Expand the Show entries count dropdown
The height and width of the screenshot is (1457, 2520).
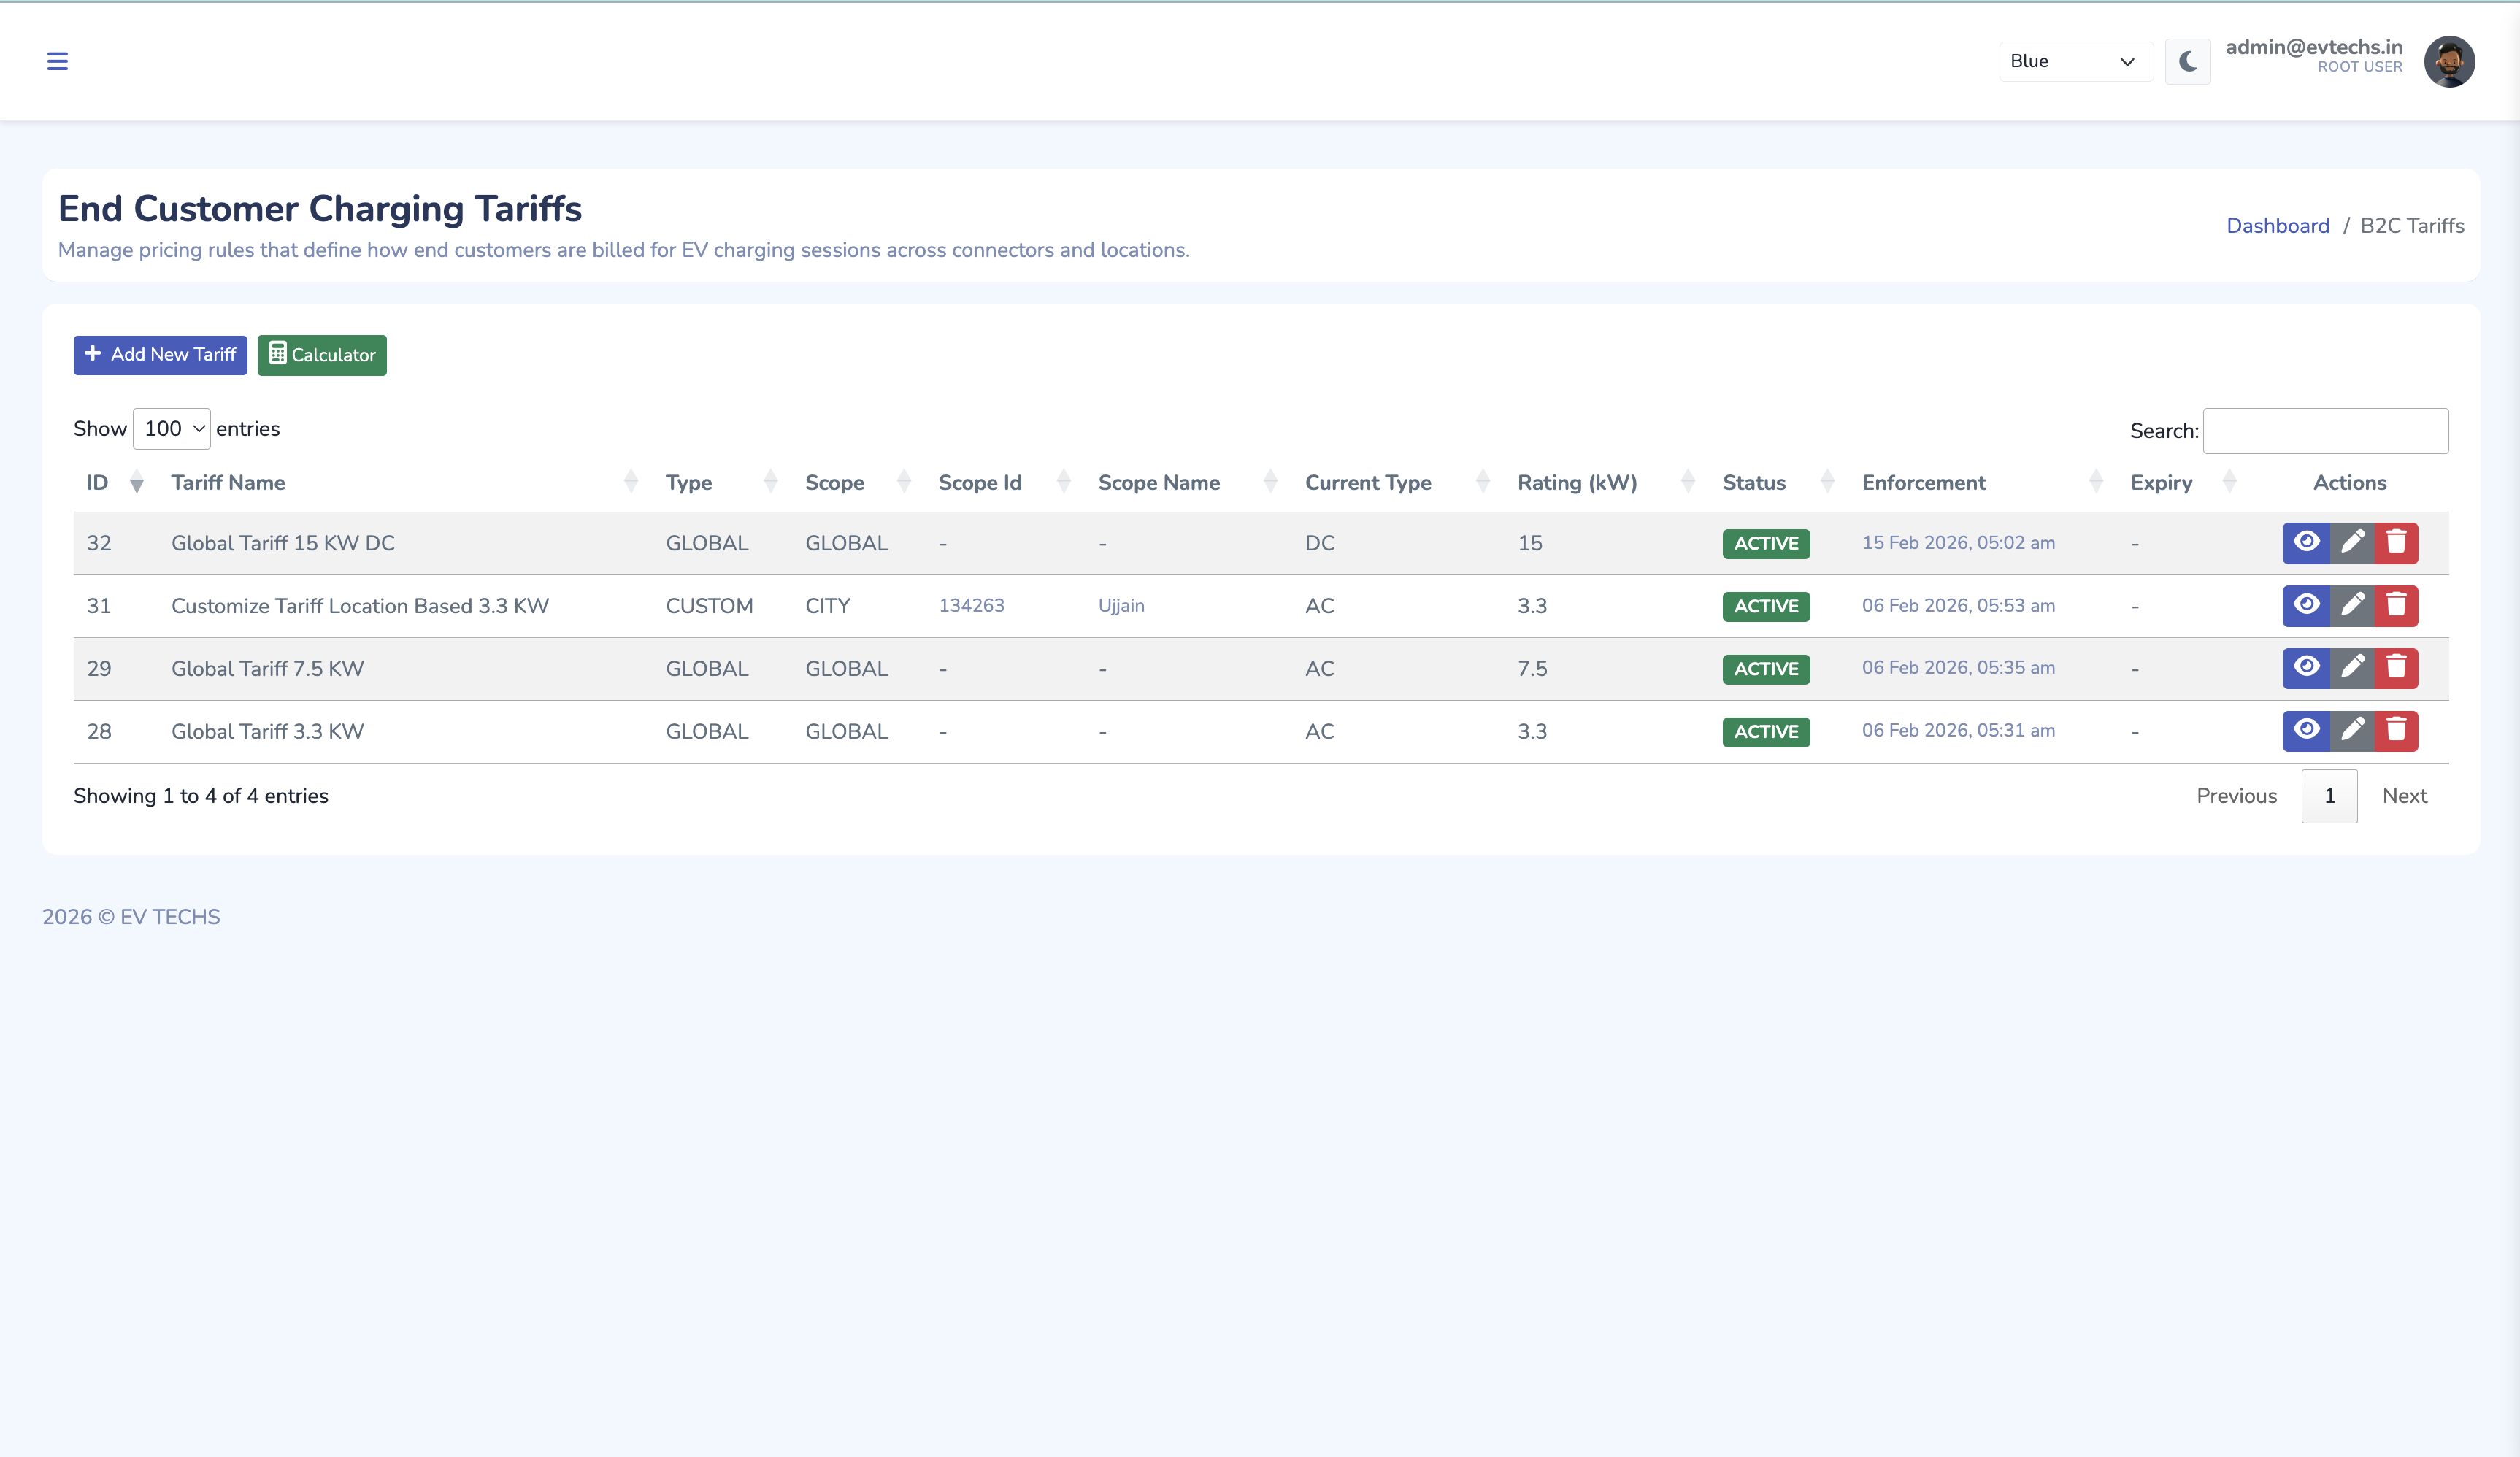172,428
